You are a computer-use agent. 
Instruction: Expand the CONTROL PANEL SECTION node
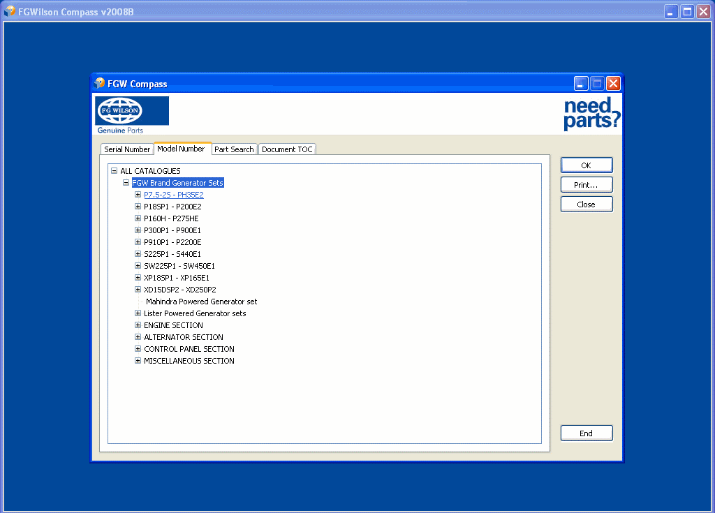tap(138, 349)
